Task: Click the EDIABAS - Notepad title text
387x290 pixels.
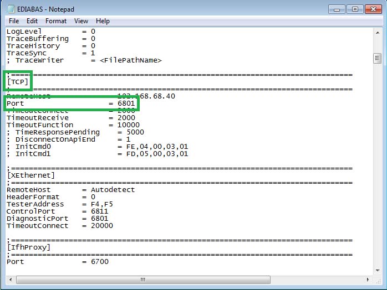Action: [45, 9]
